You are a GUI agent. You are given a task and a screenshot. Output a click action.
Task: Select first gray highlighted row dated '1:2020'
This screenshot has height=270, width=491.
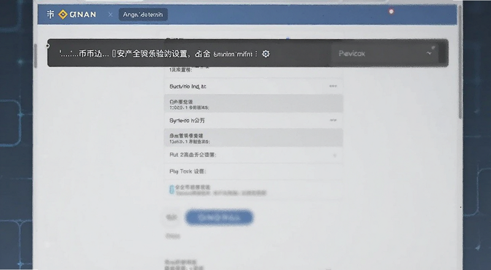pyautogui.click(x=253, y=104)
